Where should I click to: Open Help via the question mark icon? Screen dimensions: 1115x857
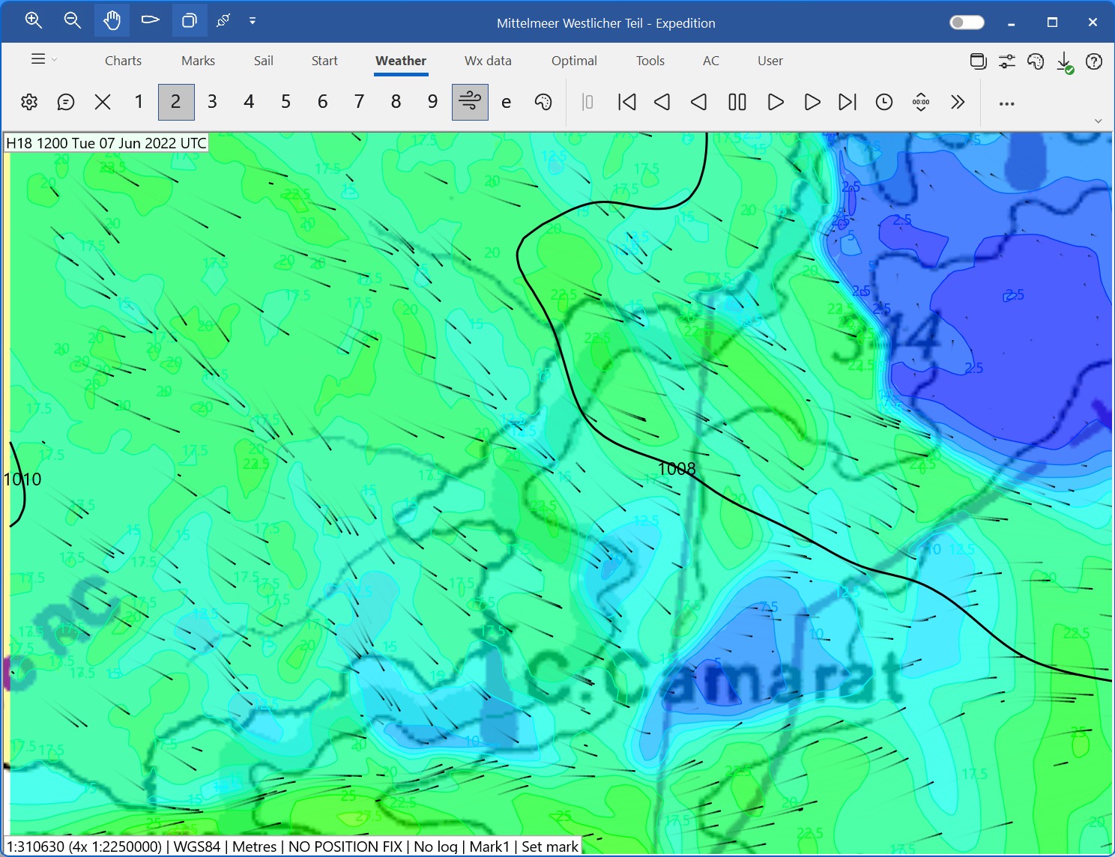coord(1094,61)
